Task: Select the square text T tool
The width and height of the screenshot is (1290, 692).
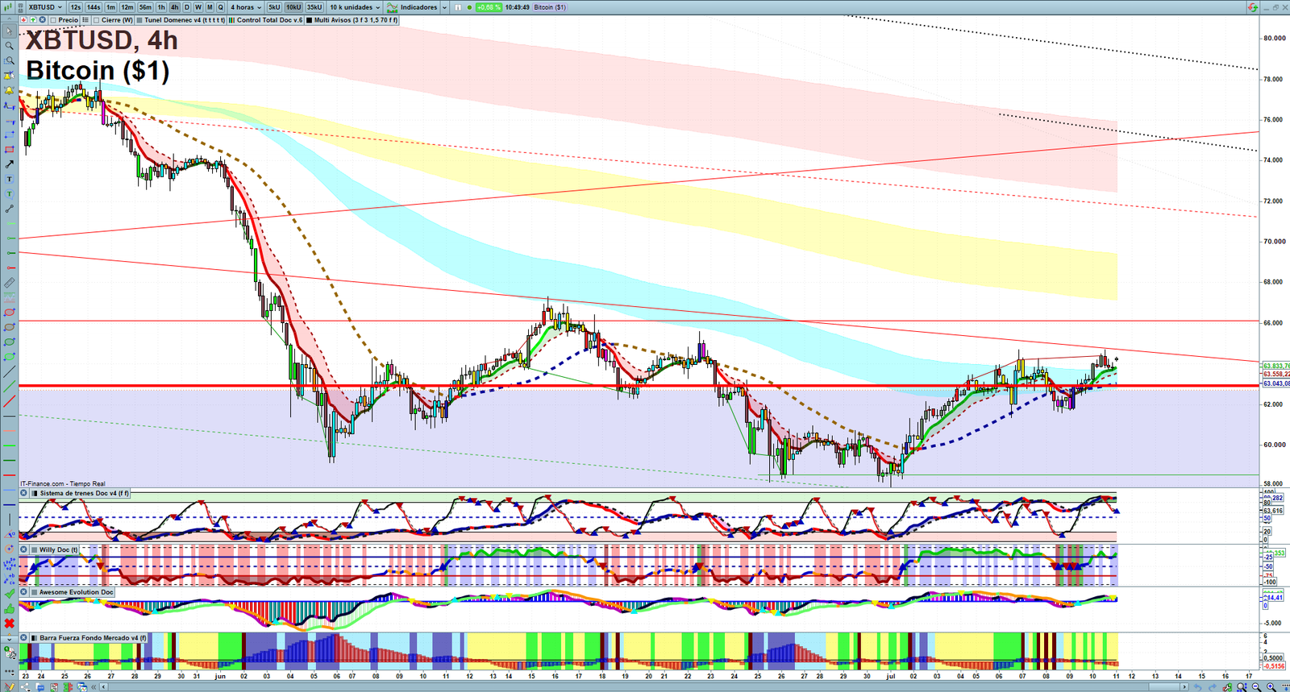Action: 10,179
